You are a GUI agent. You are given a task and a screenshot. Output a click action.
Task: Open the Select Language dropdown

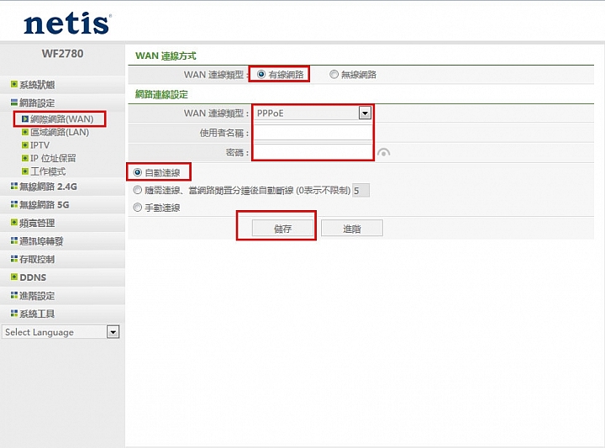coord(60,332)
